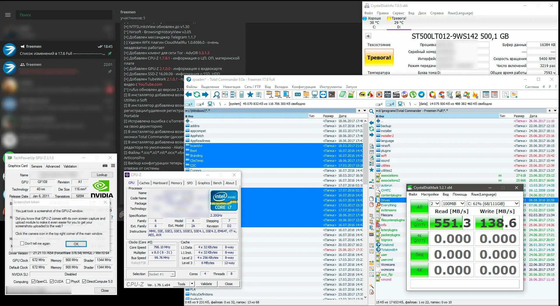Open the right panel directory history arrow
Viewport: 560px width, 306px height.
tap(555, 111)
